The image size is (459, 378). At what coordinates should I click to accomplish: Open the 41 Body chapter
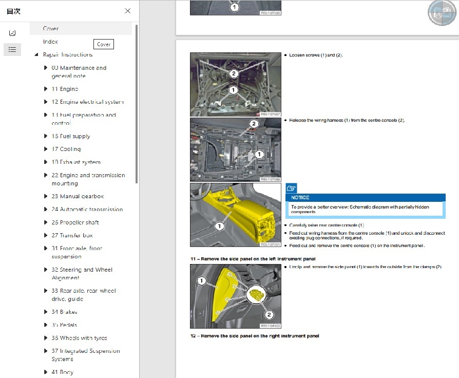62,372
